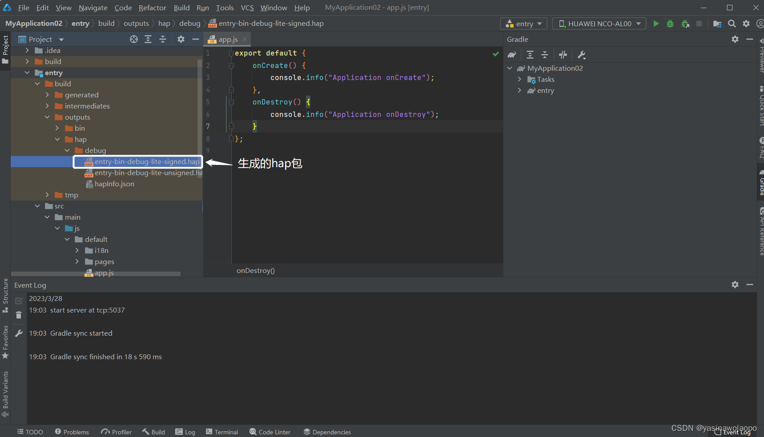
Task: Open the Profiler tool window
Action: coord(117,432)
